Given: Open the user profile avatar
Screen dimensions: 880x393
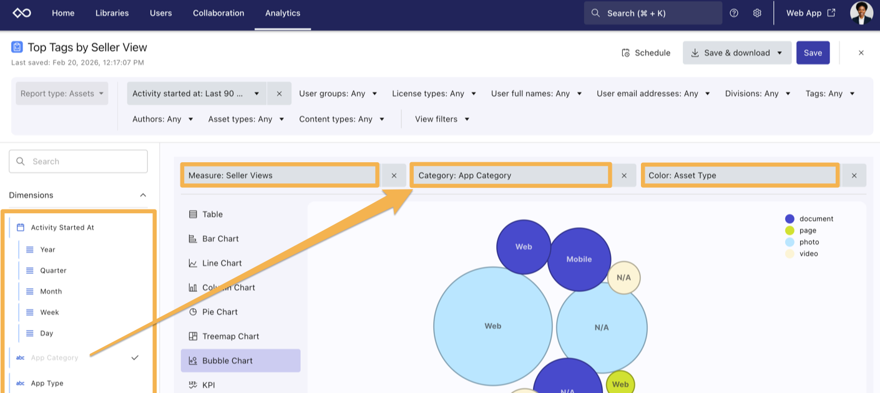Looking at the screenshot, I should [x=861, y=13].
